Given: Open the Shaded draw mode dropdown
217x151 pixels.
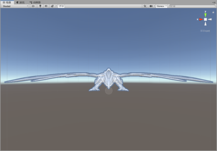Looking at the screenshot, I should (x=15, y=6).
